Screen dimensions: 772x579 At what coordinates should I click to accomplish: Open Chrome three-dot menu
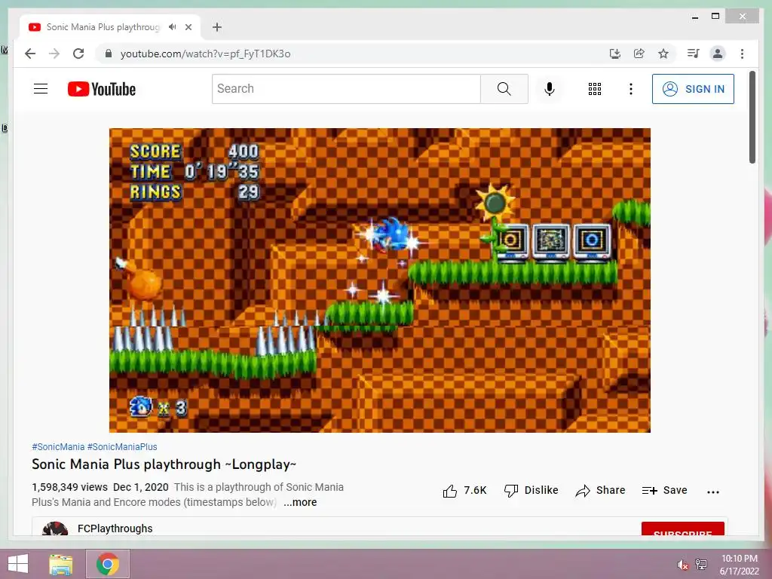click(x=742, y=54)
